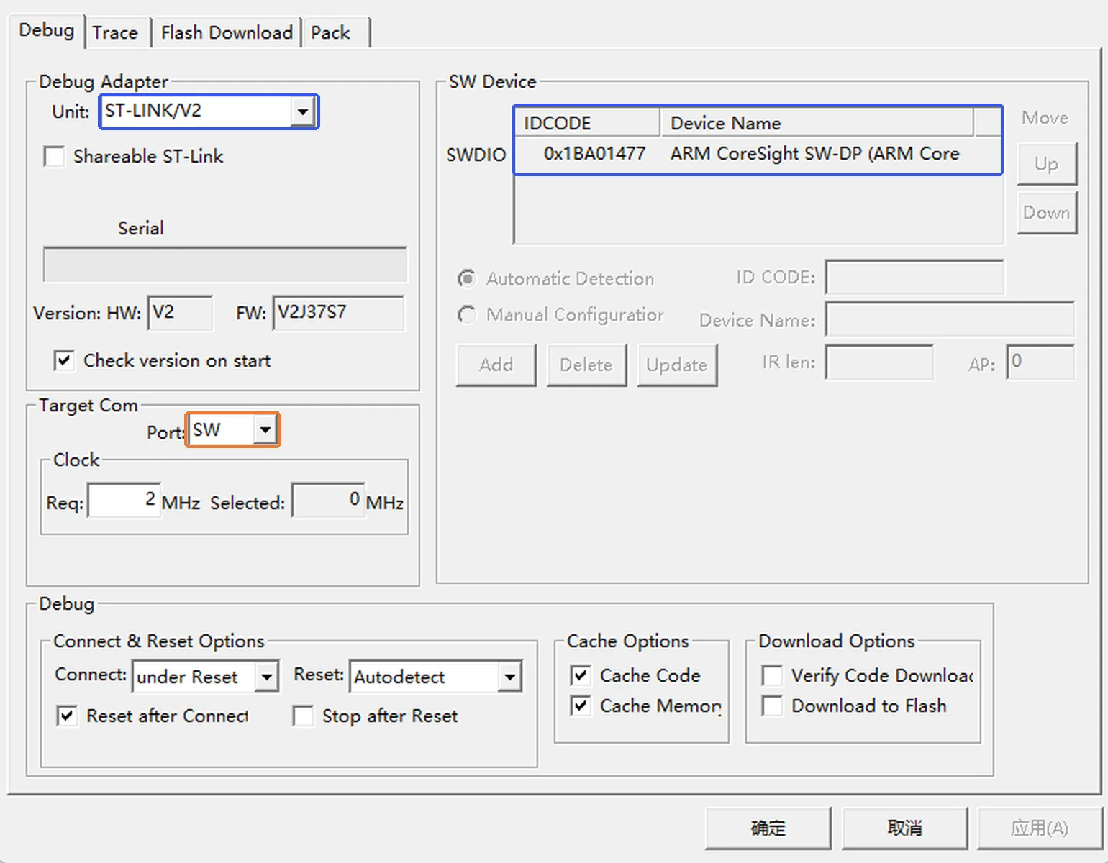Click the Device Name input field
Image resolution: width=1108 pixels, height=863 pixels.
click(x=950, y=319)
